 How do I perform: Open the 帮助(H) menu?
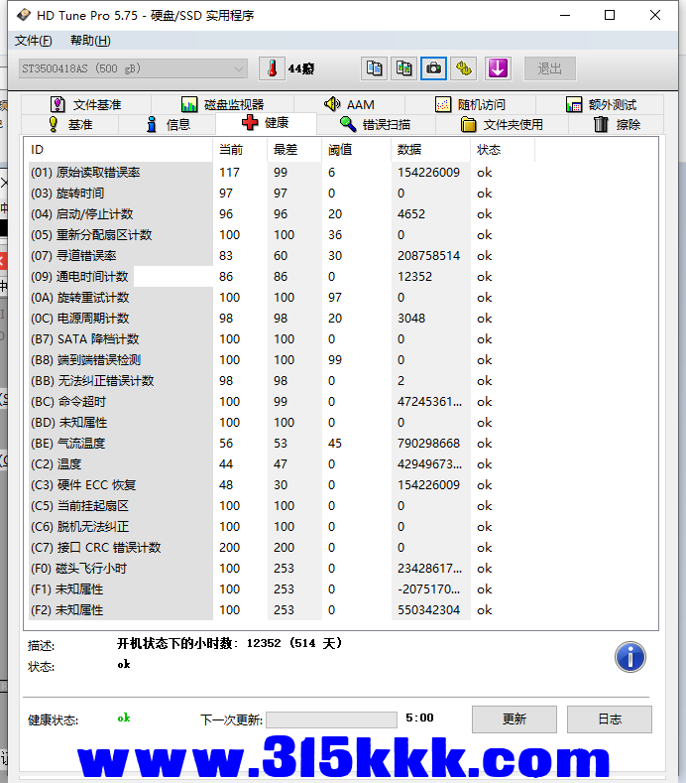pyautogui.click(x=90, y=41)
